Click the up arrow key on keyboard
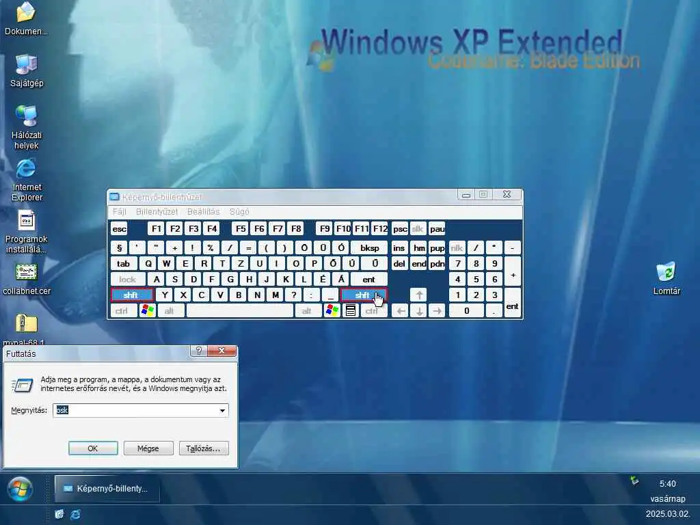 pos(419,295)
